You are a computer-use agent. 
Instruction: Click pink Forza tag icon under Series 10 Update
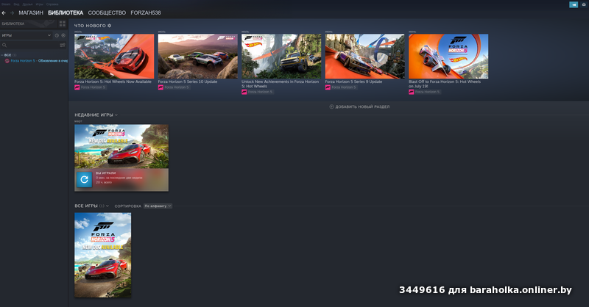coord(161,87)
